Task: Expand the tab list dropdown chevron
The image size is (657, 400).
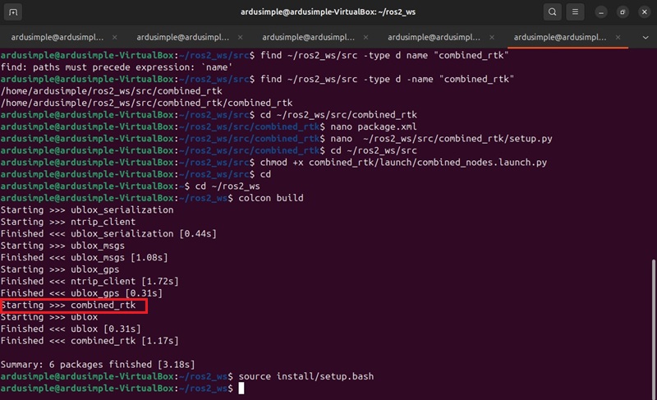Action: point(645,37)
